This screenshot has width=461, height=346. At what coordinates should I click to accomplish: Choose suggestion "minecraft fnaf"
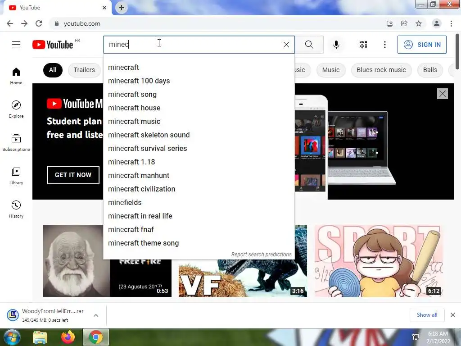(199, 230)
